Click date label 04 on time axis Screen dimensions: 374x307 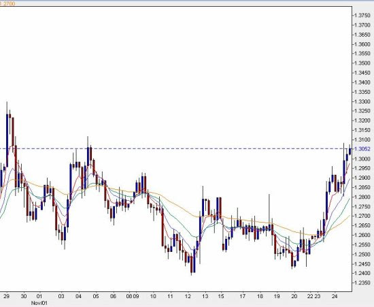coord(78,296)
